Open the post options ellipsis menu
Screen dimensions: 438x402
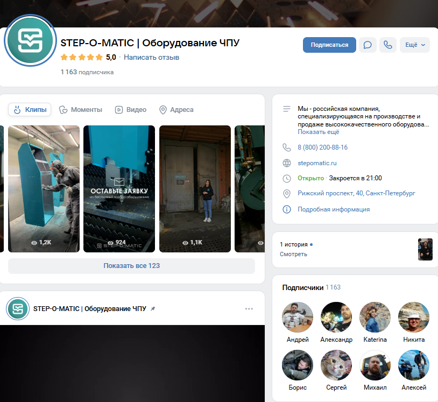249,308
